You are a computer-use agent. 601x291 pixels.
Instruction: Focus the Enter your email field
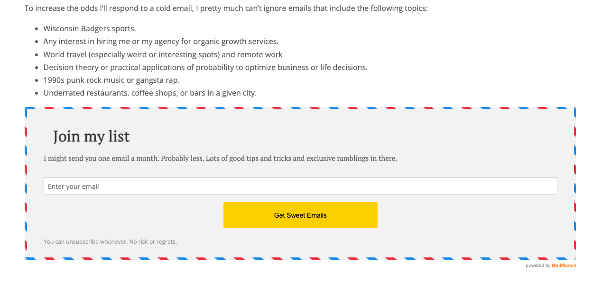(300, 186)
